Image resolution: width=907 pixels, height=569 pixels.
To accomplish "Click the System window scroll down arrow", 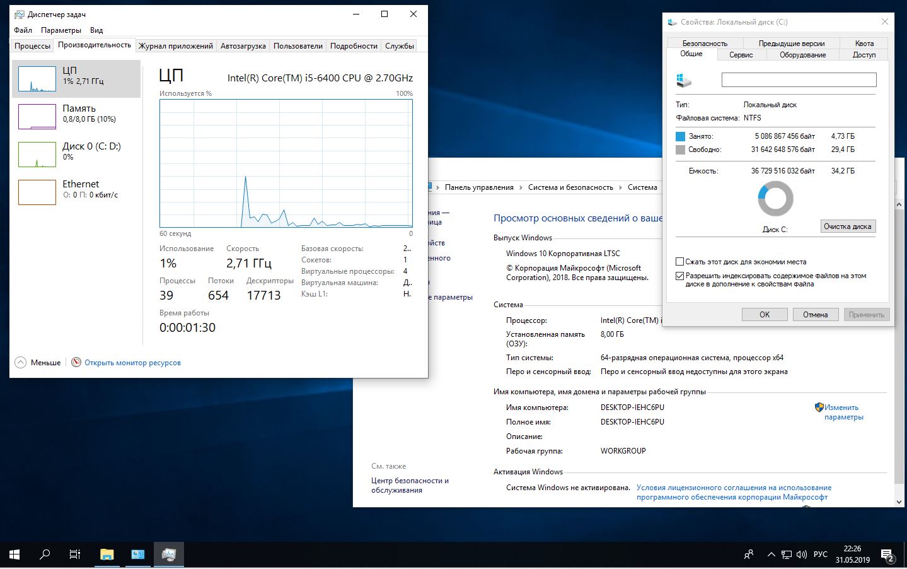I will [x=899, y=502].
